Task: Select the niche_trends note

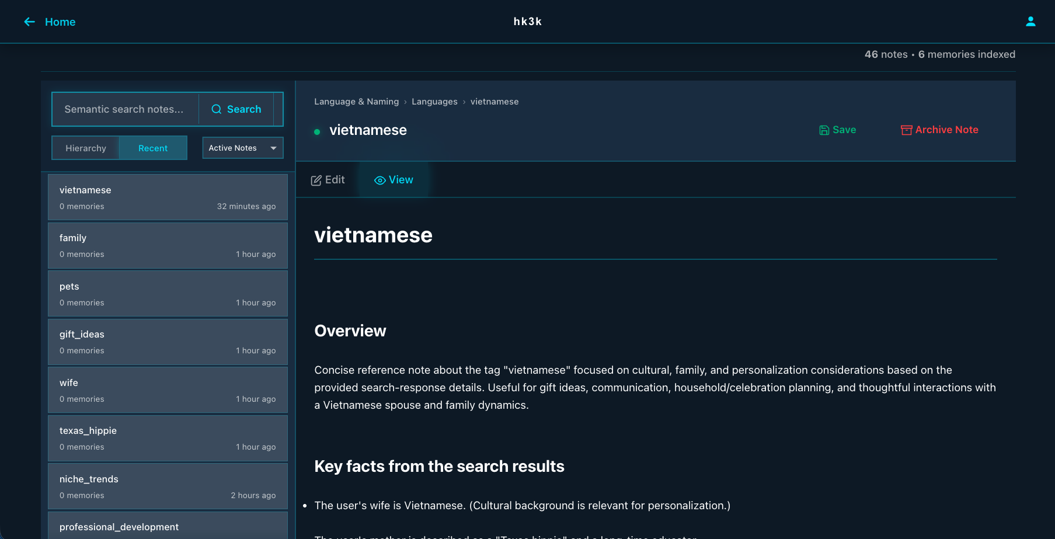Action: (168, 486)
